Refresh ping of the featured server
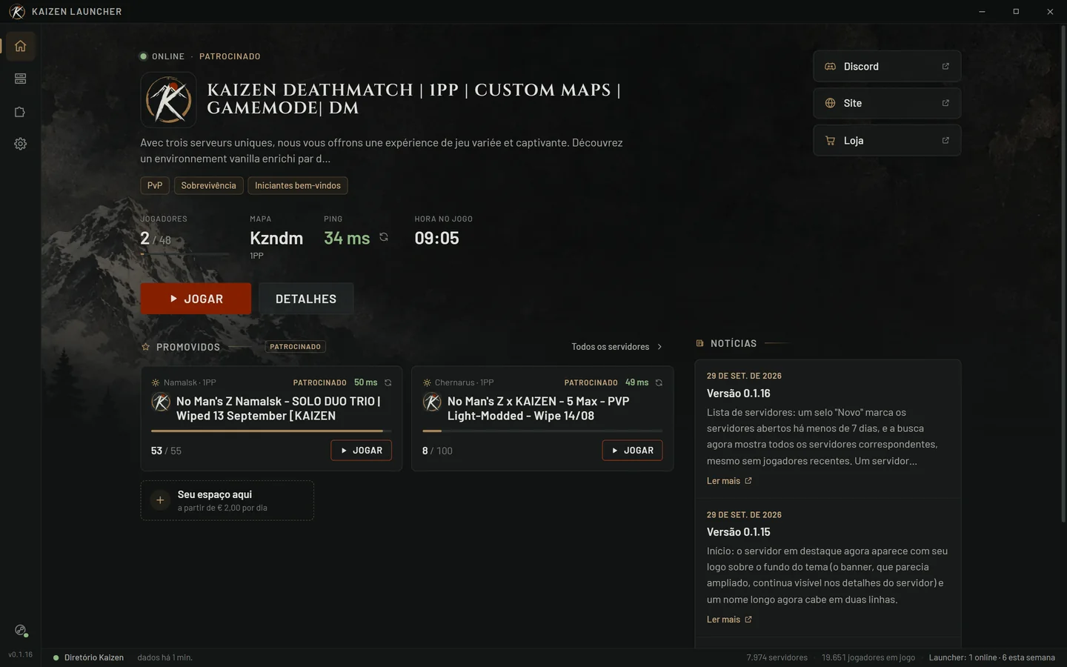This screenshot has height=667, width=1067. (x=384, y=237)
